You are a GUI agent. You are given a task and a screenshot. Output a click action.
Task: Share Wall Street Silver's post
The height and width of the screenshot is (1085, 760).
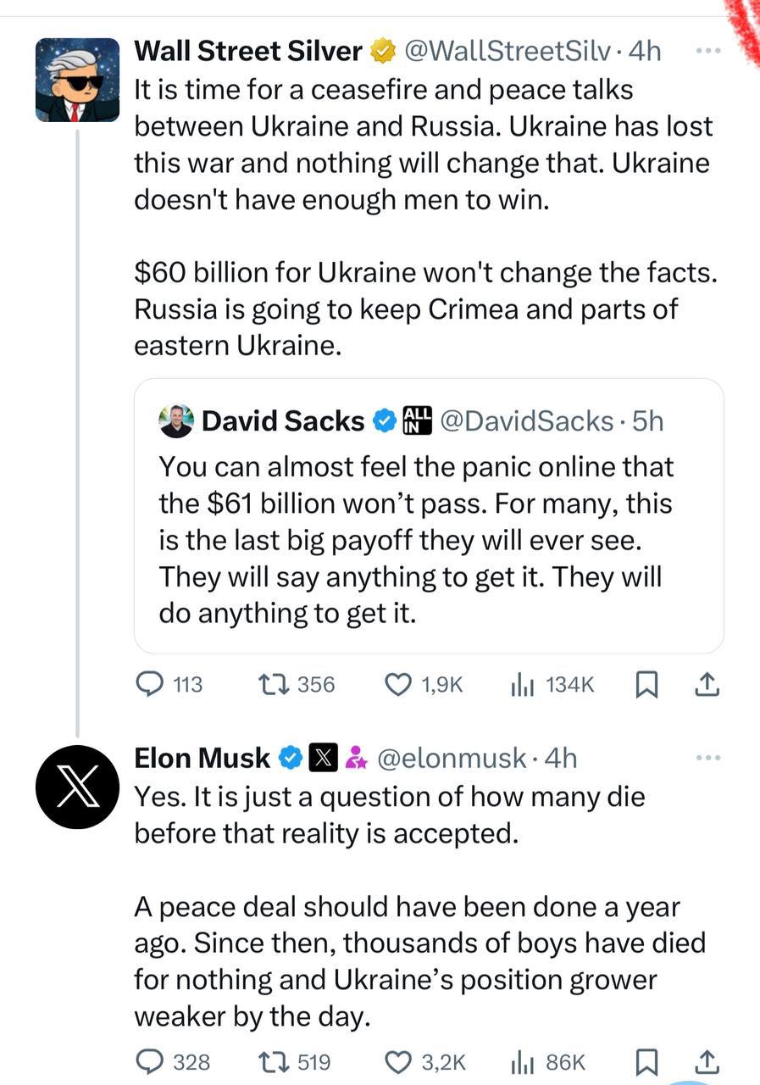[x=707, y=684]
